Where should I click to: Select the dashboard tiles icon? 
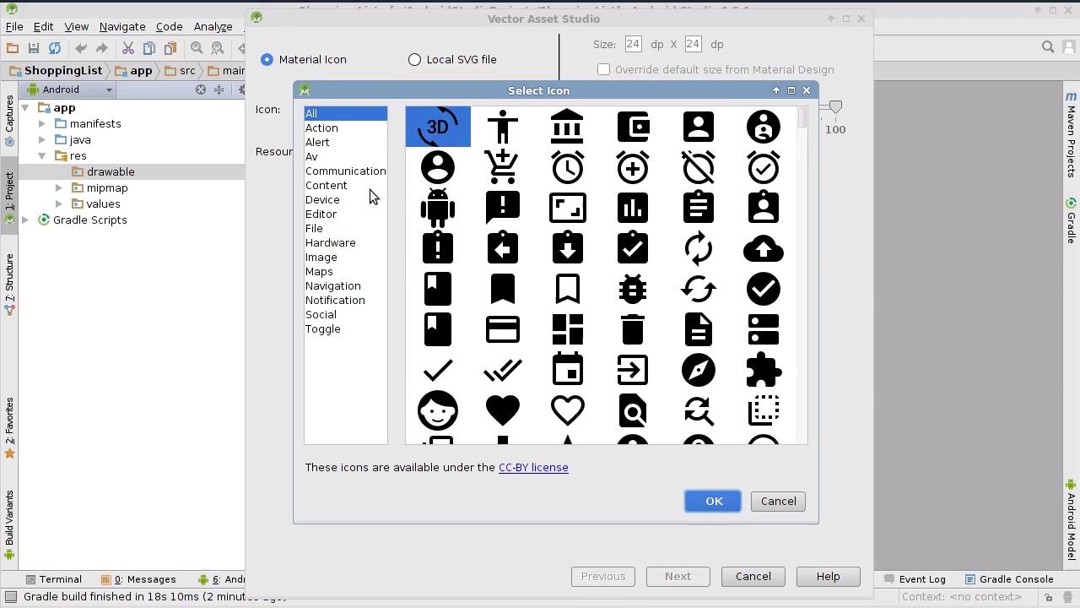click(x=568, y=329)
